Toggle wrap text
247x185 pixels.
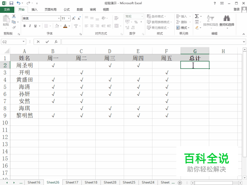116,18
